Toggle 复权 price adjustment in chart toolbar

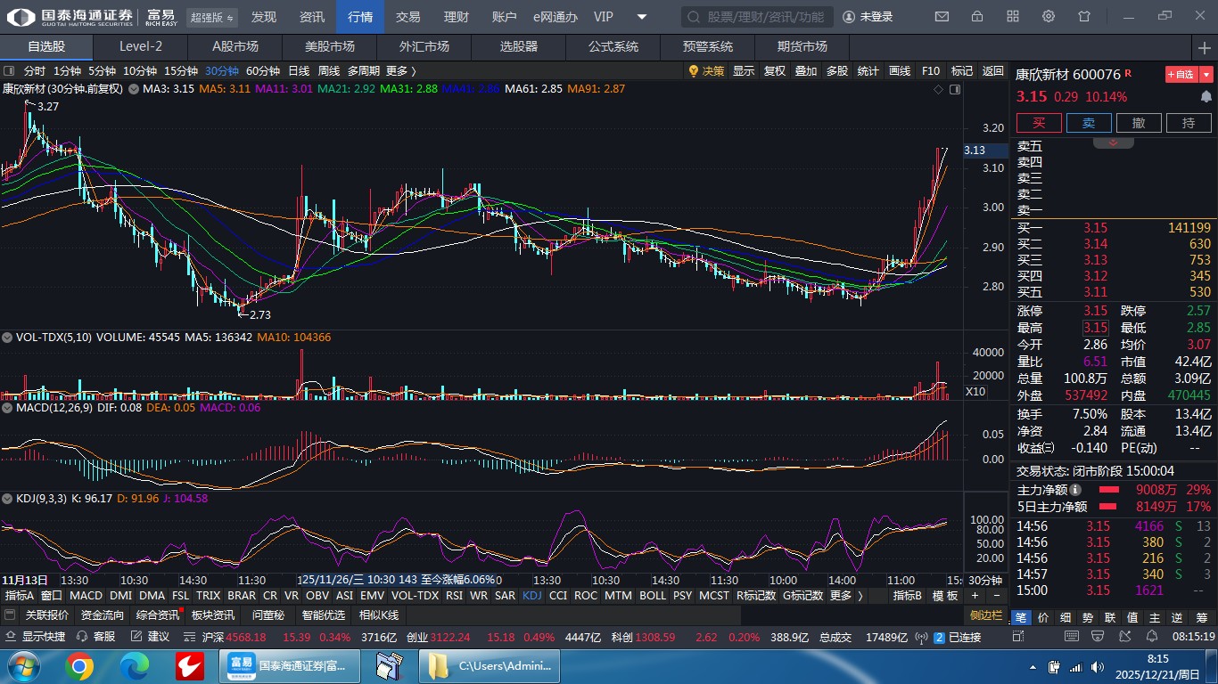(775, 71)
